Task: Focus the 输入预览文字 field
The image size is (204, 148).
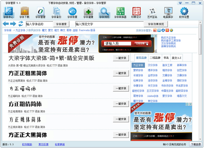Action: pyautogui.click(x=109, y=24)
